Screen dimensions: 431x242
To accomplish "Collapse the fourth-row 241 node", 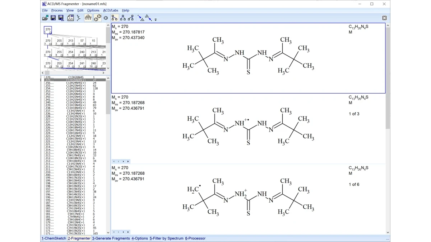I will [84, 67].
